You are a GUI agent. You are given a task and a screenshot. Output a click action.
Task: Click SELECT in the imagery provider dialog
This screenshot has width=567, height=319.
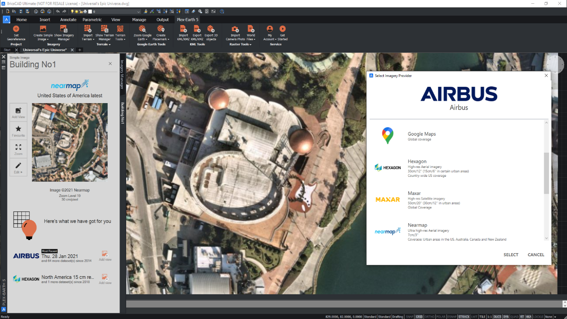point(511,254)
